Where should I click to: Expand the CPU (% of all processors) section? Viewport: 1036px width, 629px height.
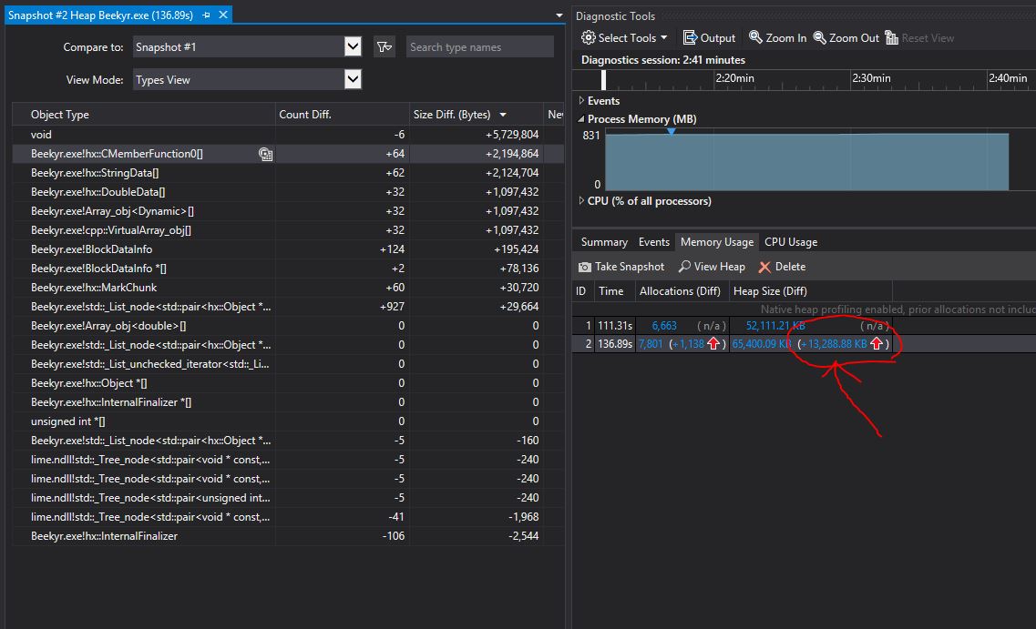tap(580, 201)
